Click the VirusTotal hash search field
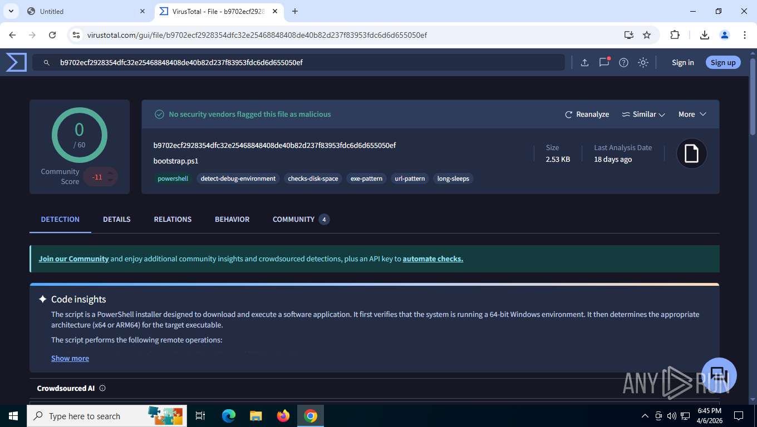The width and height of the screenshot is (757, 427). 298,62
